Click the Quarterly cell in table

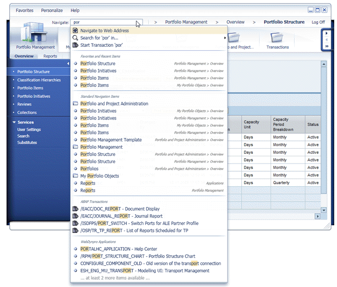pos(287,183)
